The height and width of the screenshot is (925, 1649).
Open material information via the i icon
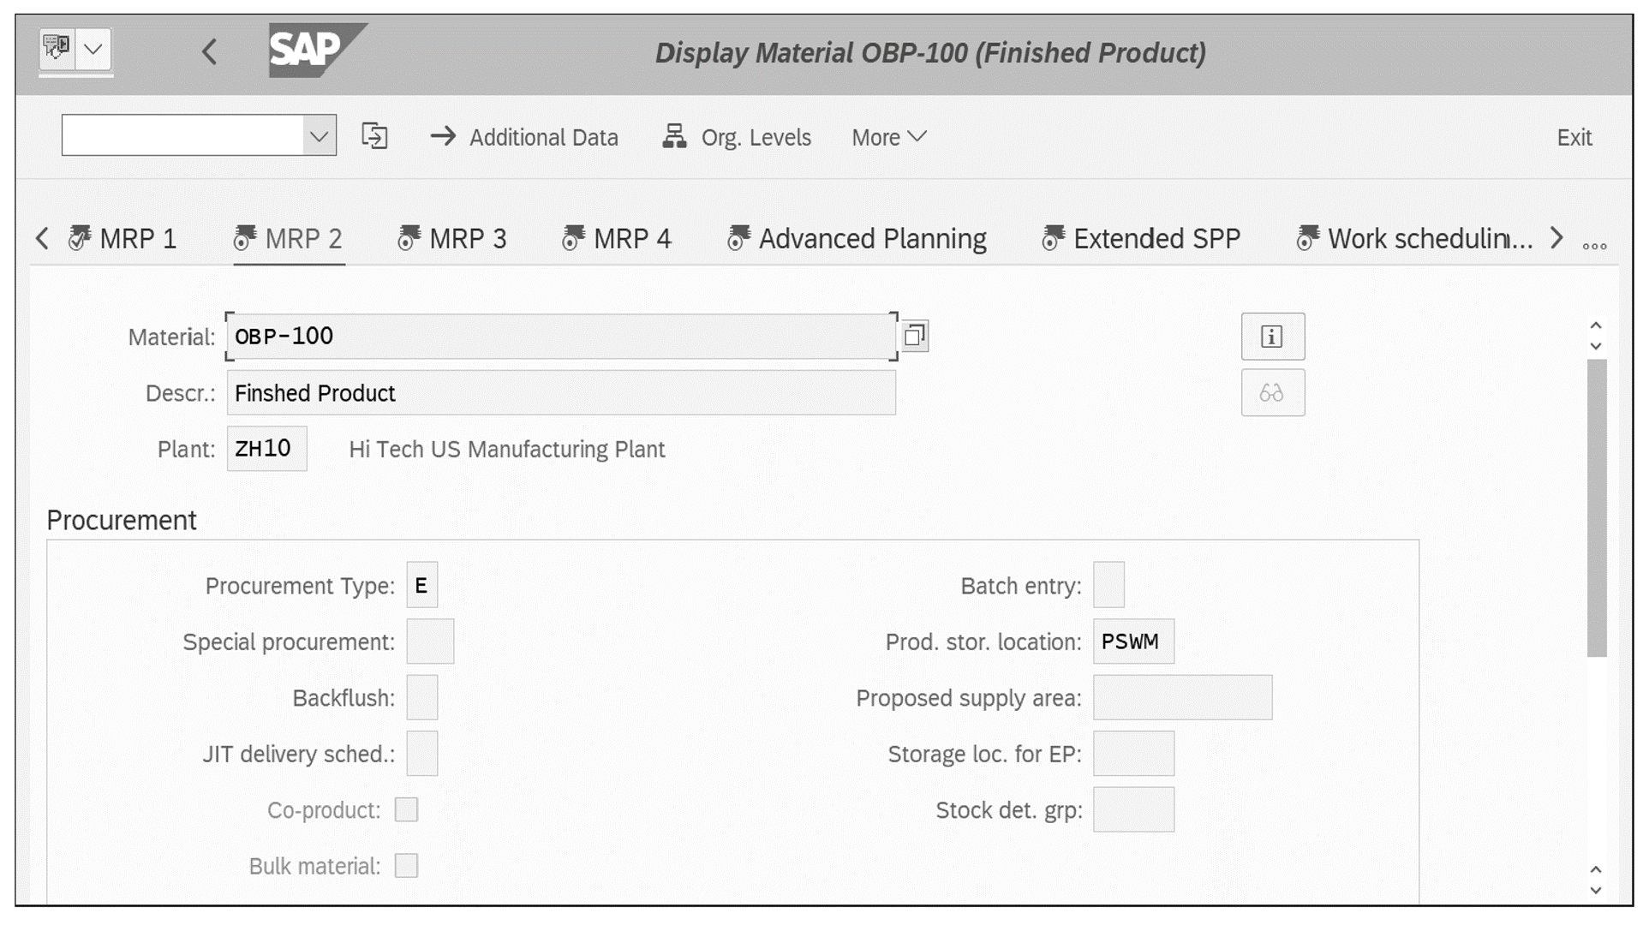(1272, 336)
